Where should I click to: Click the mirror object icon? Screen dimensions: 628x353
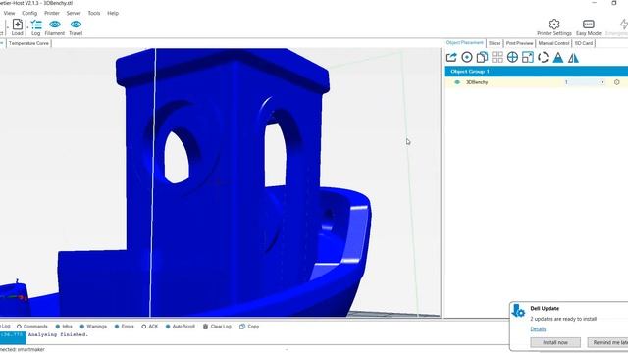point(573,57)
